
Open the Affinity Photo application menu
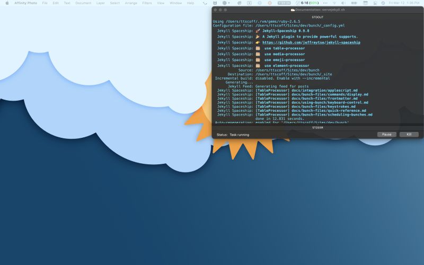pos(25,3)
